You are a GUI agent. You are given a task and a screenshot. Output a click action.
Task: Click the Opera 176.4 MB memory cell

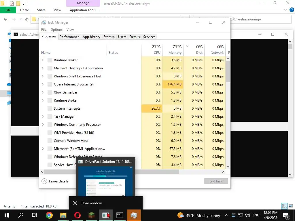pos(173,84)
